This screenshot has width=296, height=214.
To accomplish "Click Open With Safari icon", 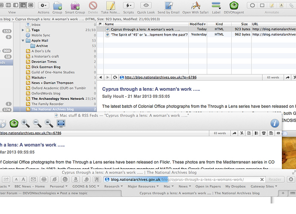I will pyautogui.click(x=195, y=6).
